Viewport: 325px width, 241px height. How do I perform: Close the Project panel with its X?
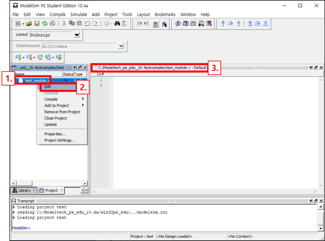click(x=85, y=67)
